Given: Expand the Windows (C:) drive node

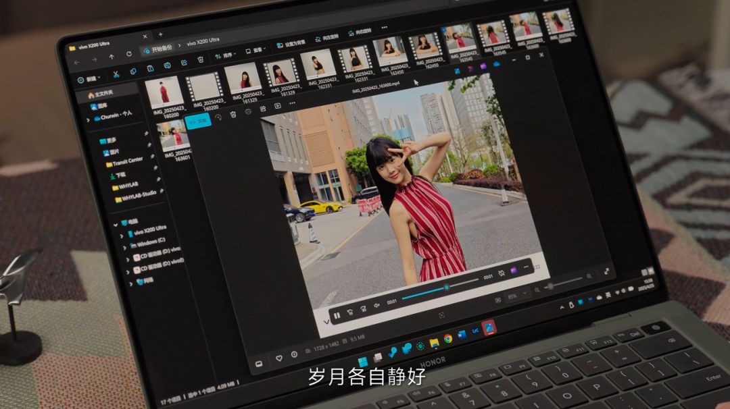Looking at the screenshot, I should [x=124, y=248].
